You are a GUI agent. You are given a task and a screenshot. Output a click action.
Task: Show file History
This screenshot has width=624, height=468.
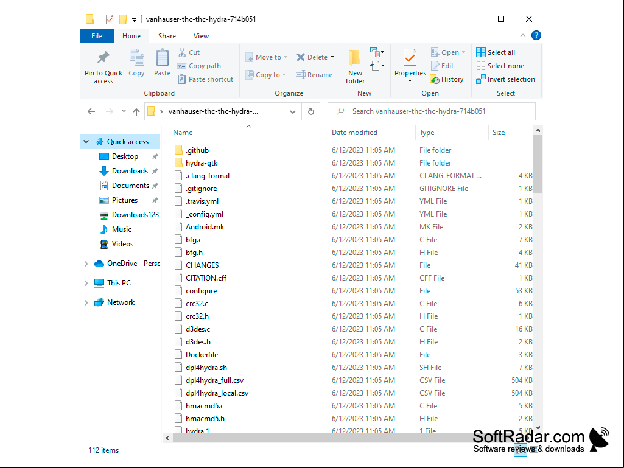pyautogui.click(x=447, y=79)
